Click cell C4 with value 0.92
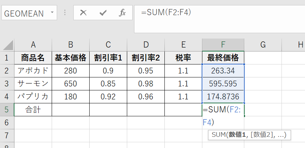The height and width of the screenshot is (148, 305). [108, 97]
